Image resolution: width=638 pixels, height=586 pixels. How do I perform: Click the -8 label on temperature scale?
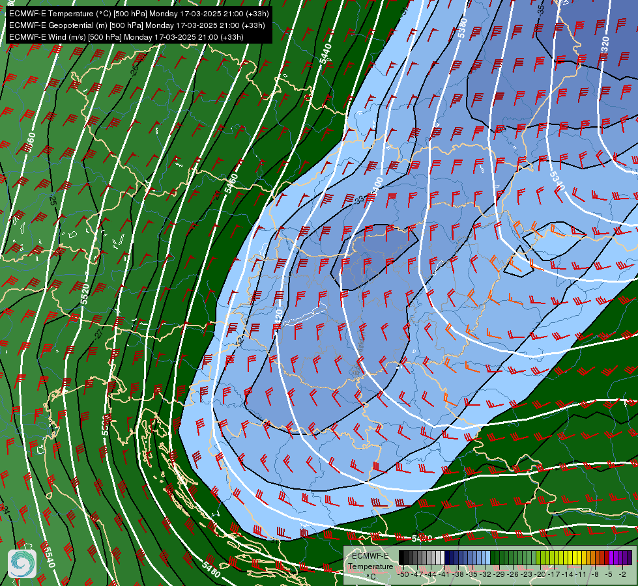click(x=595, y=574)
